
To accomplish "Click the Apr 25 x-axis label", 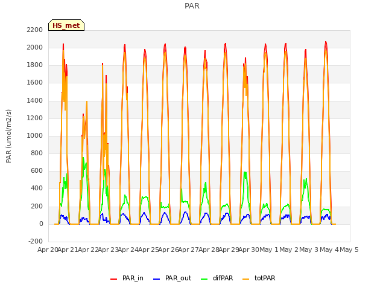I will (x=148, y=250).
